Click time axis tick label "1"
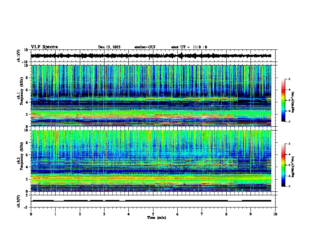The image size is (310, 240). (x=55, y=214)
